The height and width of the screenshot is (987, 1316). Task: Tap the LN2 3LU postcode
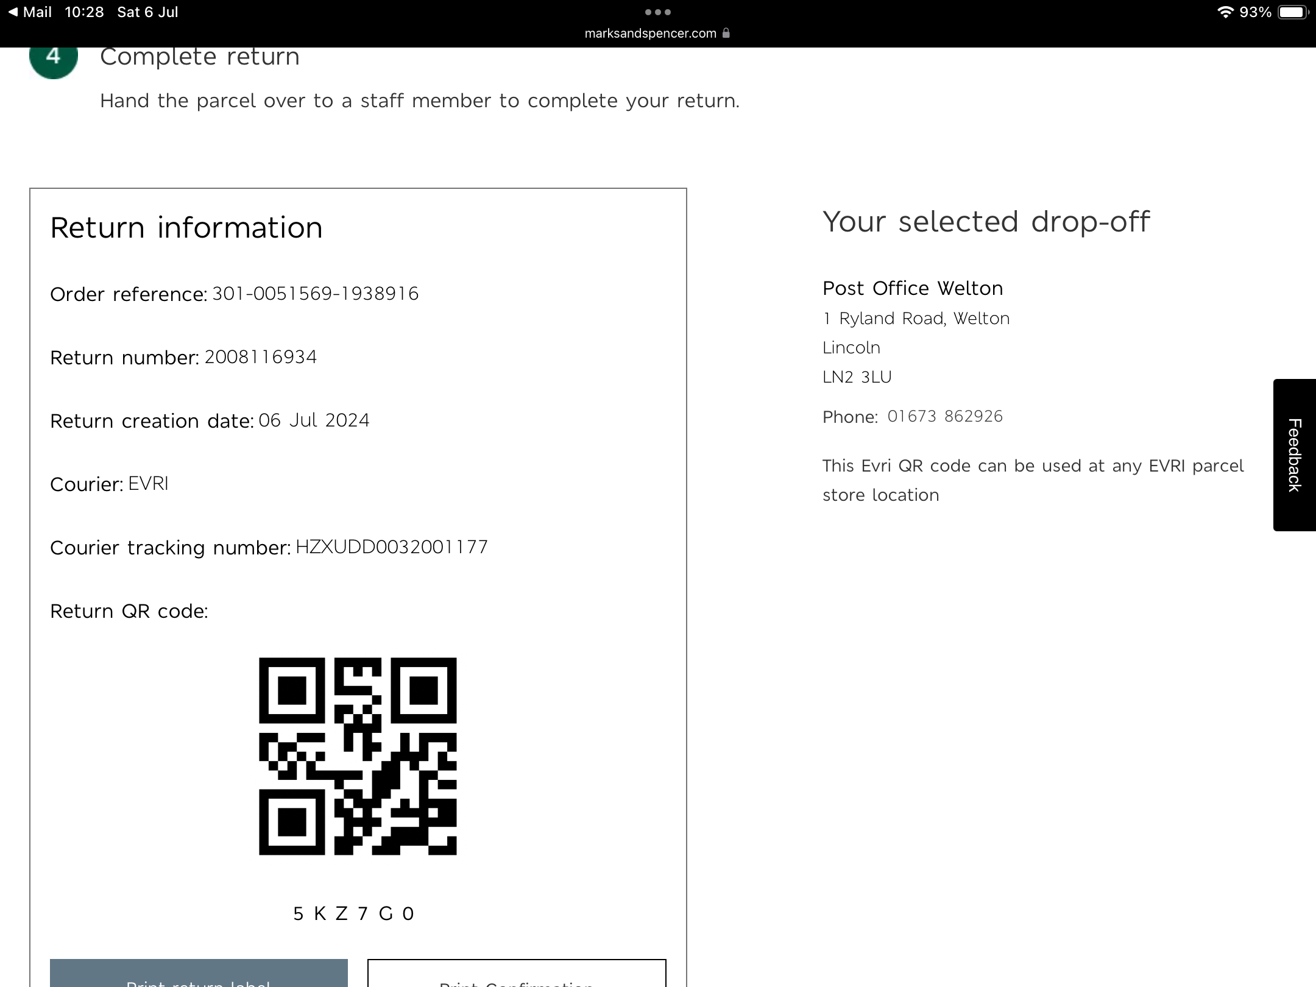857,377
